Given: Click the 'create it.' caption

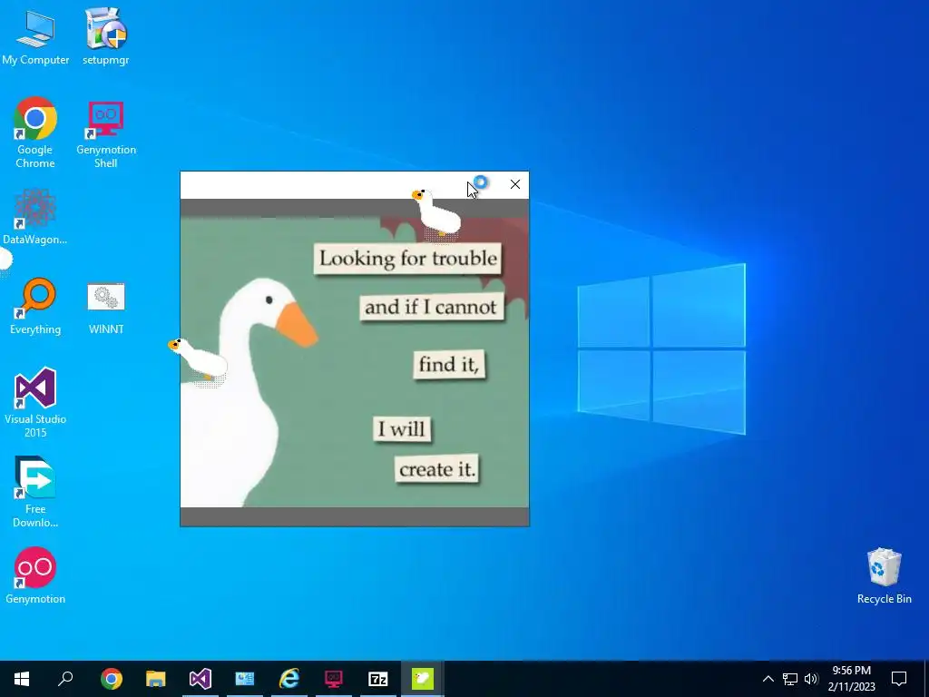Looking at the screenshot, I should coord(437,469).
